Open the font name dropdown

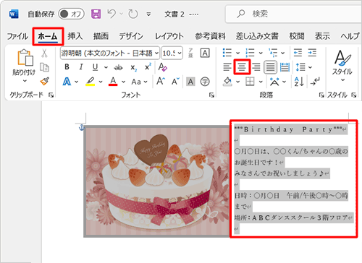click(x=156, y=53)
